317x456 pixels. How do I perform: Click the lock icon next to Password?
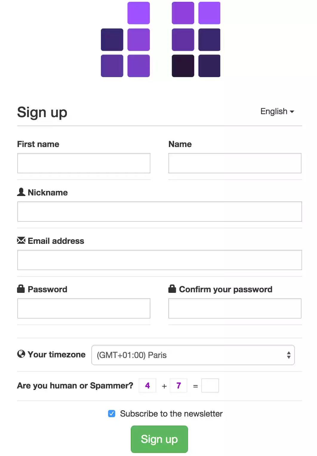click(x=21, y=289)
